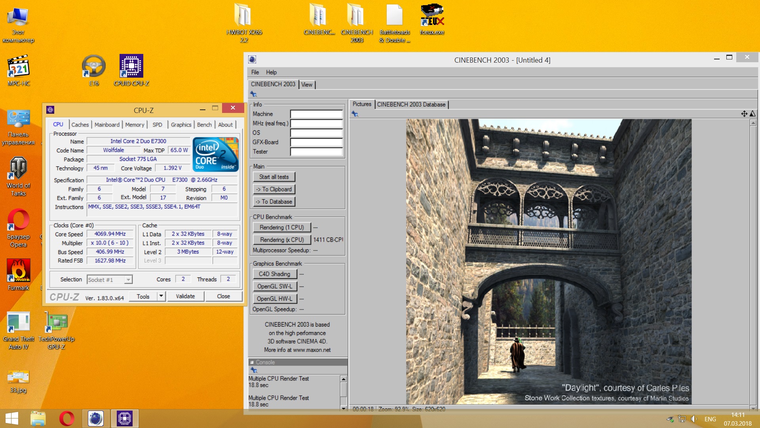Click the CINEBENCH title bar app icon
The image size is (760, 428).
[x=252, y=59]
